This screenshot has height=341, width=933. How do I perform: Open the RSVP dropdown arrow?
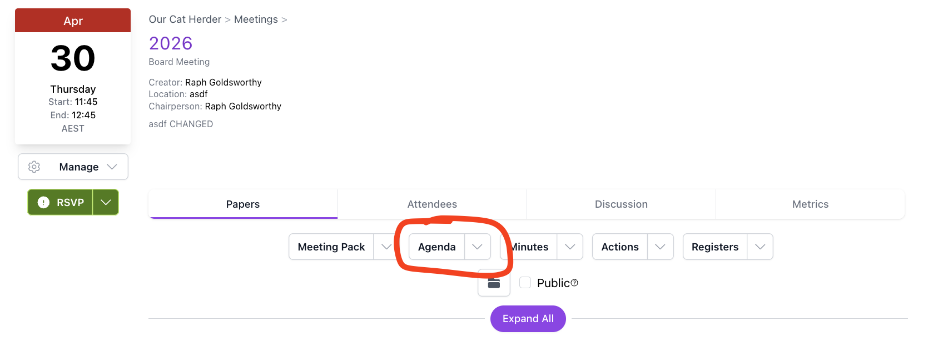[106, 202]
